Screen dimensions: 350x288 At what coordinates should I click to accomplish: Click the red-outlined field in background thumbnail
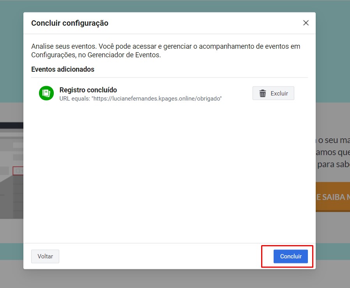click(x=18, y=171)
